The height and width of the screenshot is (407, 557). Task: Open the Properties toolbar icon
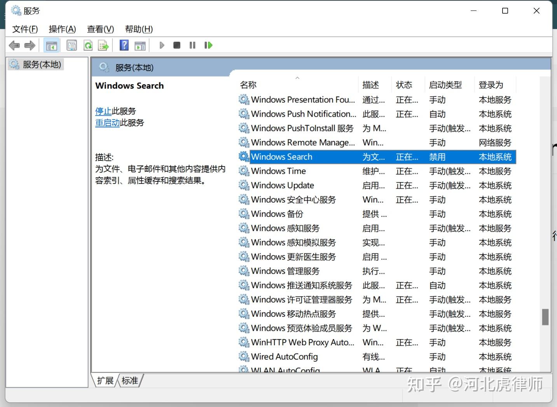coord(72,45)
